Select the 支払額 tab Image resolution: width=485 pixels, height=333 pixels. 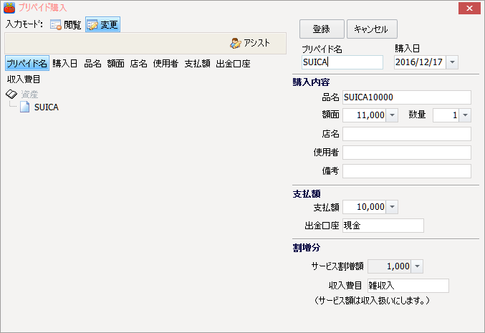[x=197, y=64]
